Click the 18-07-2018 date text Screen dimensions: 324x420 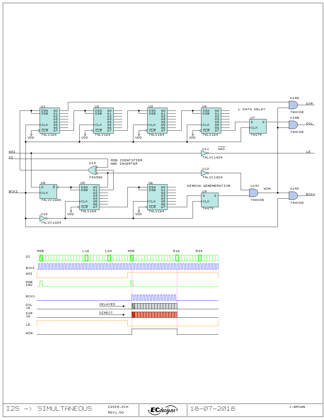point(212,408)
